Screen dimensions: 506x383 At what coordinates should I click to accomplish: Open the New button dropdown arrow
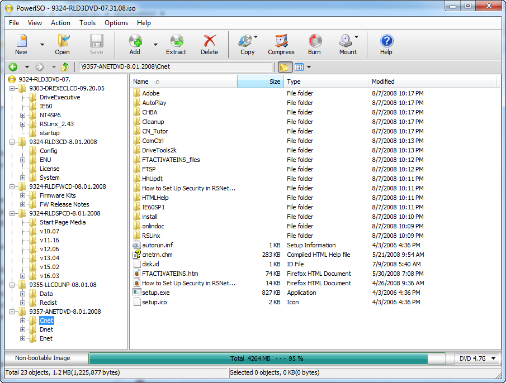click(42, 45)
